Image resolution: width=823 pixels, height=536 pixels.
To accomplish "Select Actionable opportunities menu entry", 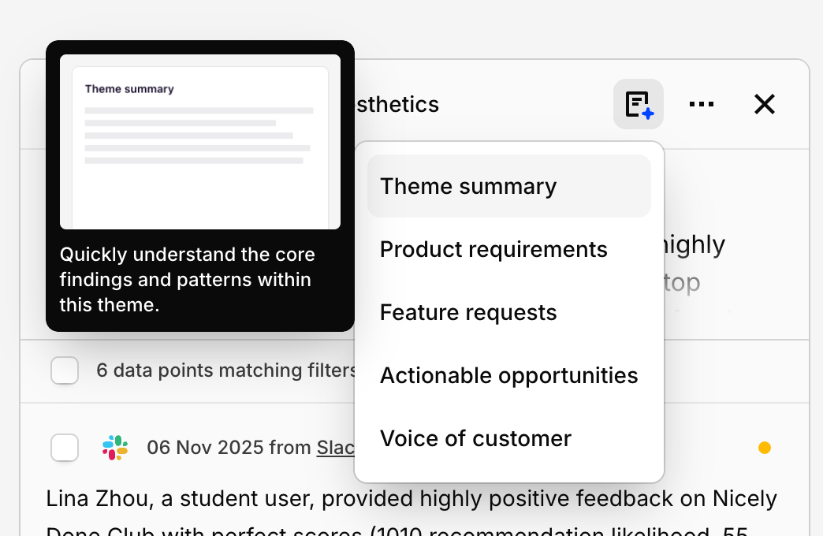I will [508, 375].
